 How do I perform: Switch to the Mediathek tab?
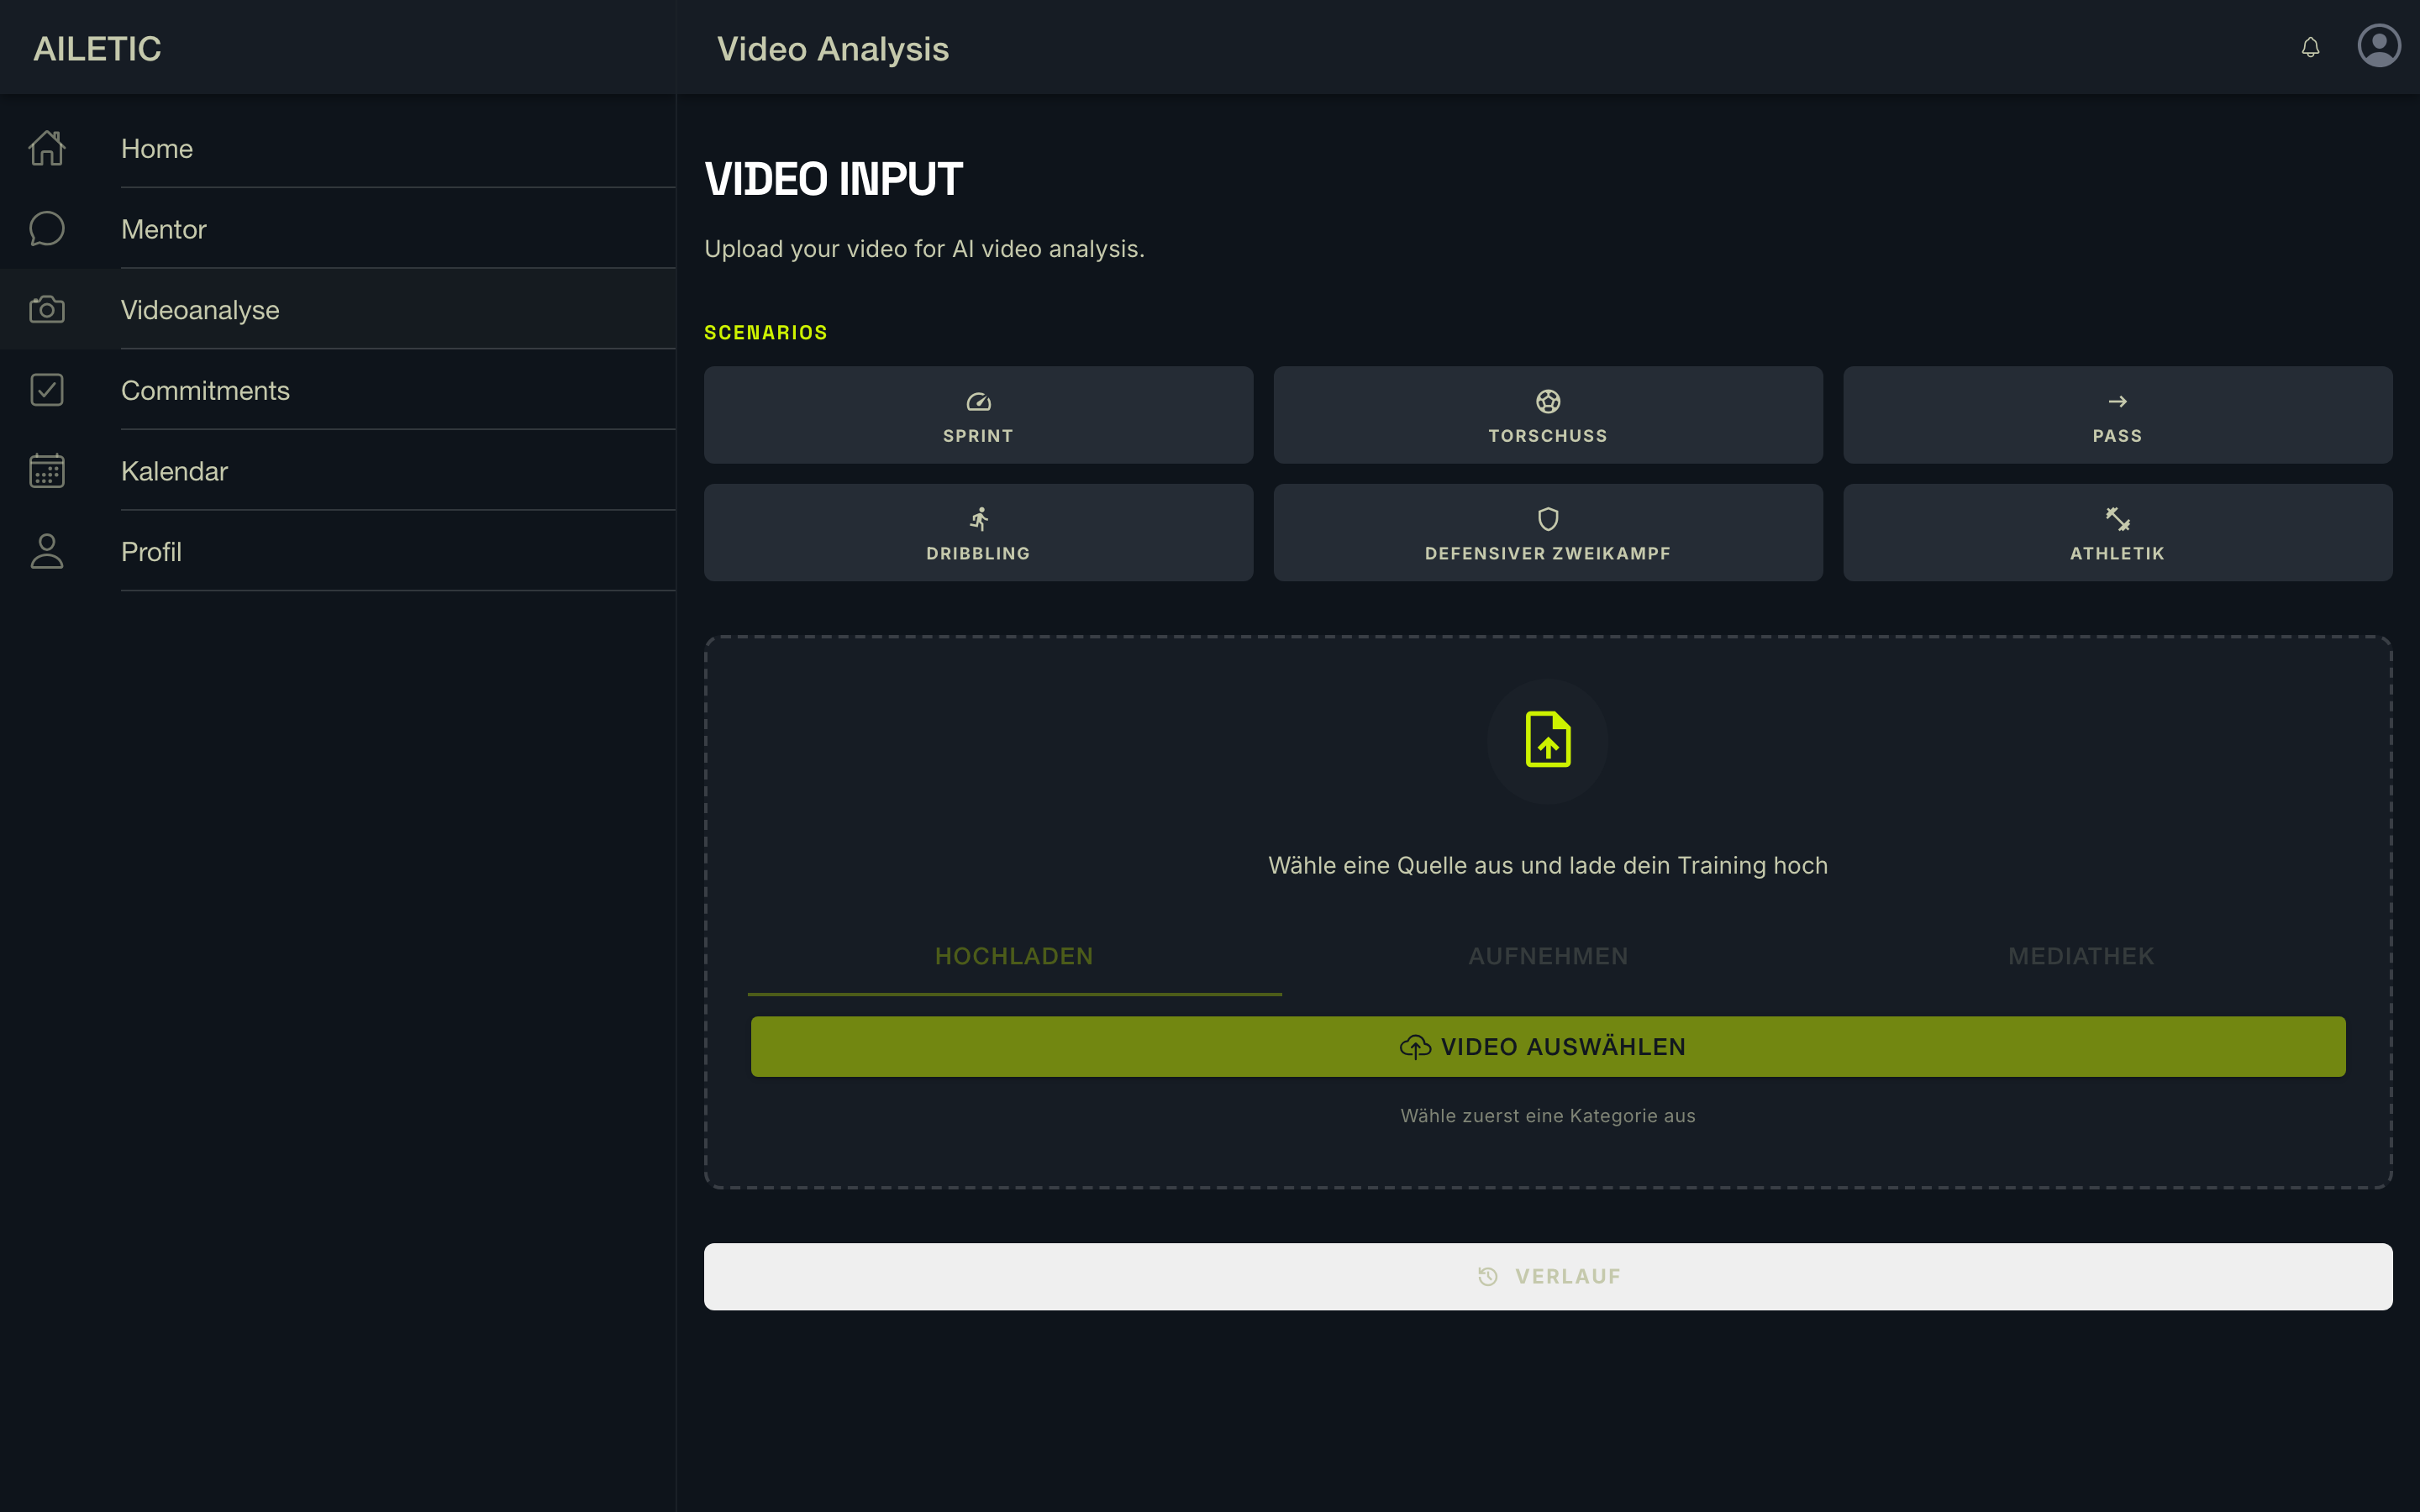pos(2081,957)
